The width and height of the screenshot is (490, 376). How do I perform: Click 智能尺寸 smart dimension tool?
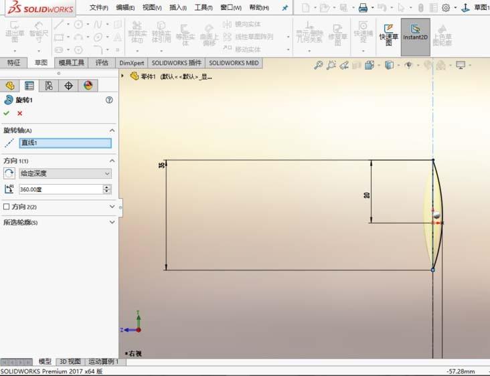point(39,32)
